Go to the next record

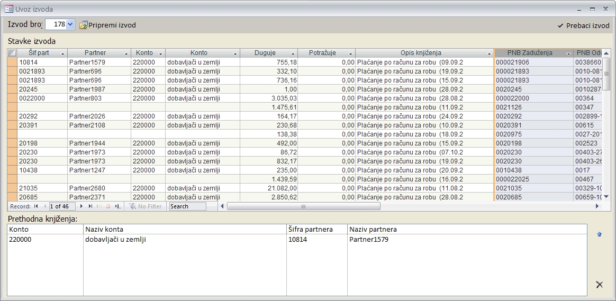click(x=81, y=206)
